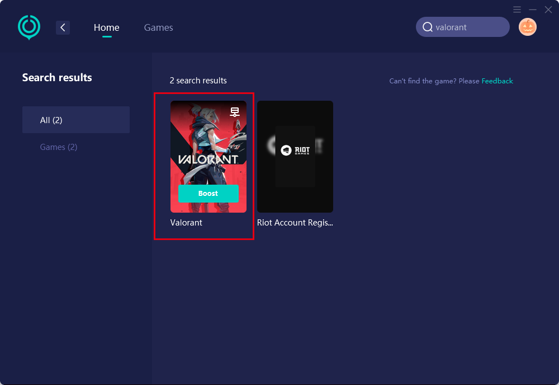The width and height of the screenshot is (559, 385).
Task: Click the Valorant cover thumbnail
Action: pos(208,156)
